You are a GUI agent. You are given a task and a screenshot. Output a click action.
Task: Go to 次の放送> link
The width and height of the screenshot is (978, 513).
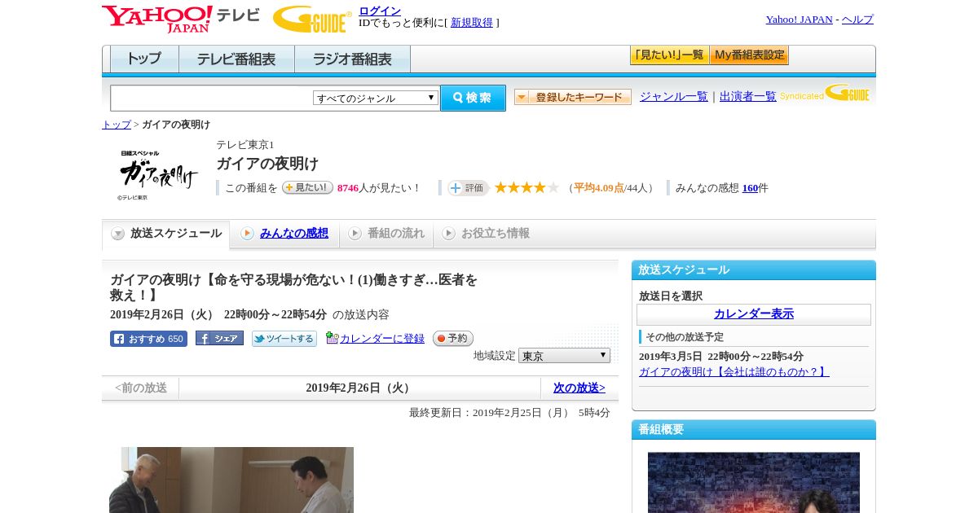(579, 388)
